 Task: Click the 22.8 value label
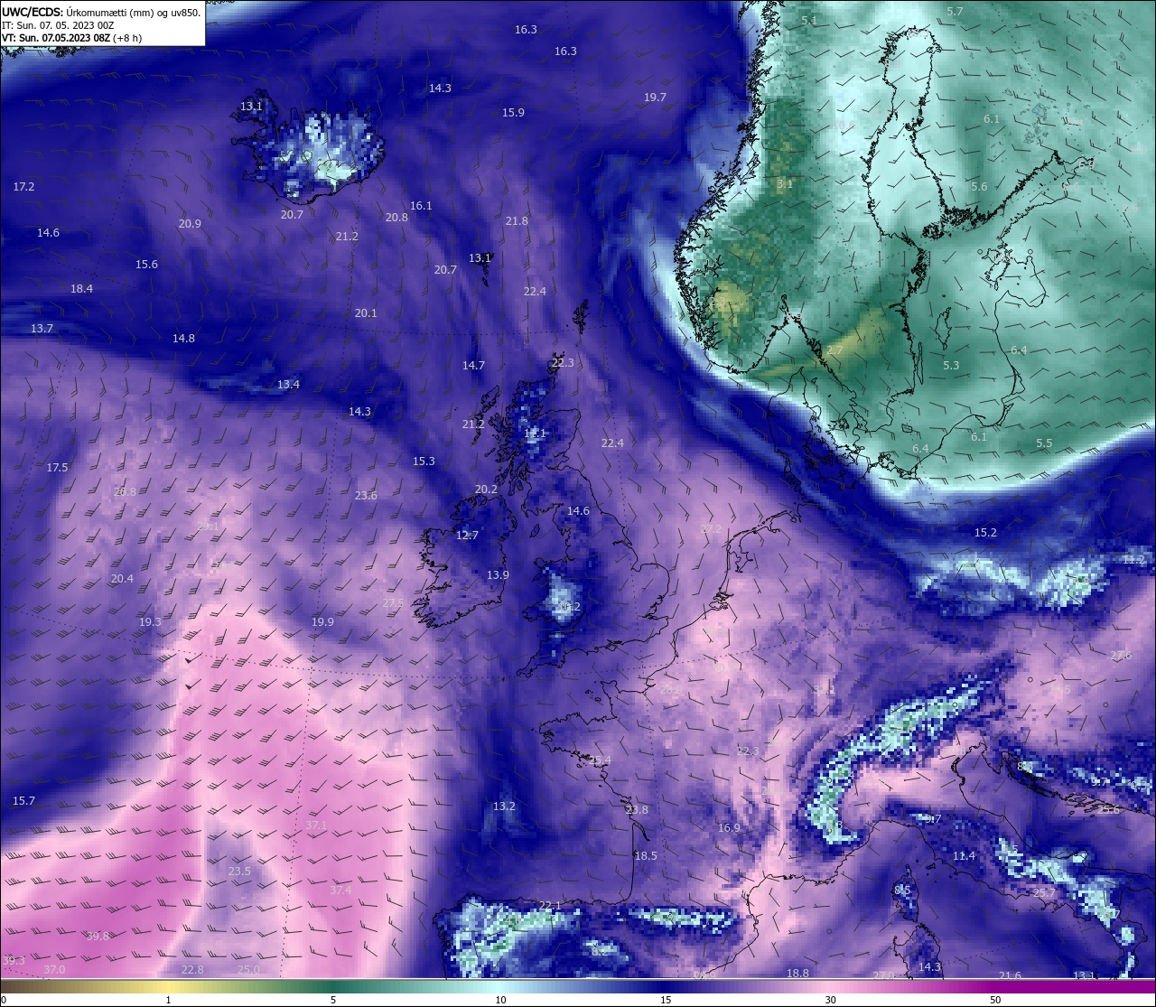pyautogui.click(x=192, y=970)
